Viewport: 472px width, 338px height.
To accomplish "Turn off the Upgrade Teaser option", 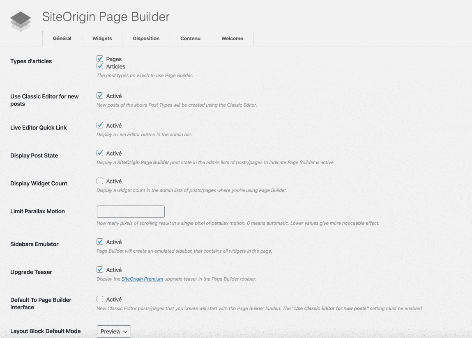I will [100, 269].
